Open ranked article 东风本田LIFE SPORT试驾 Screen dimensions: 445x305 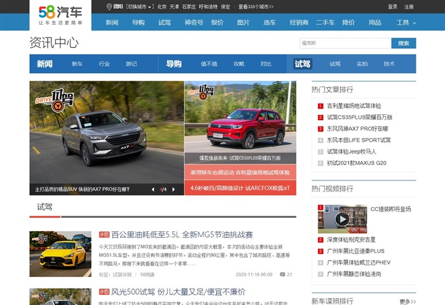(359, 140)
